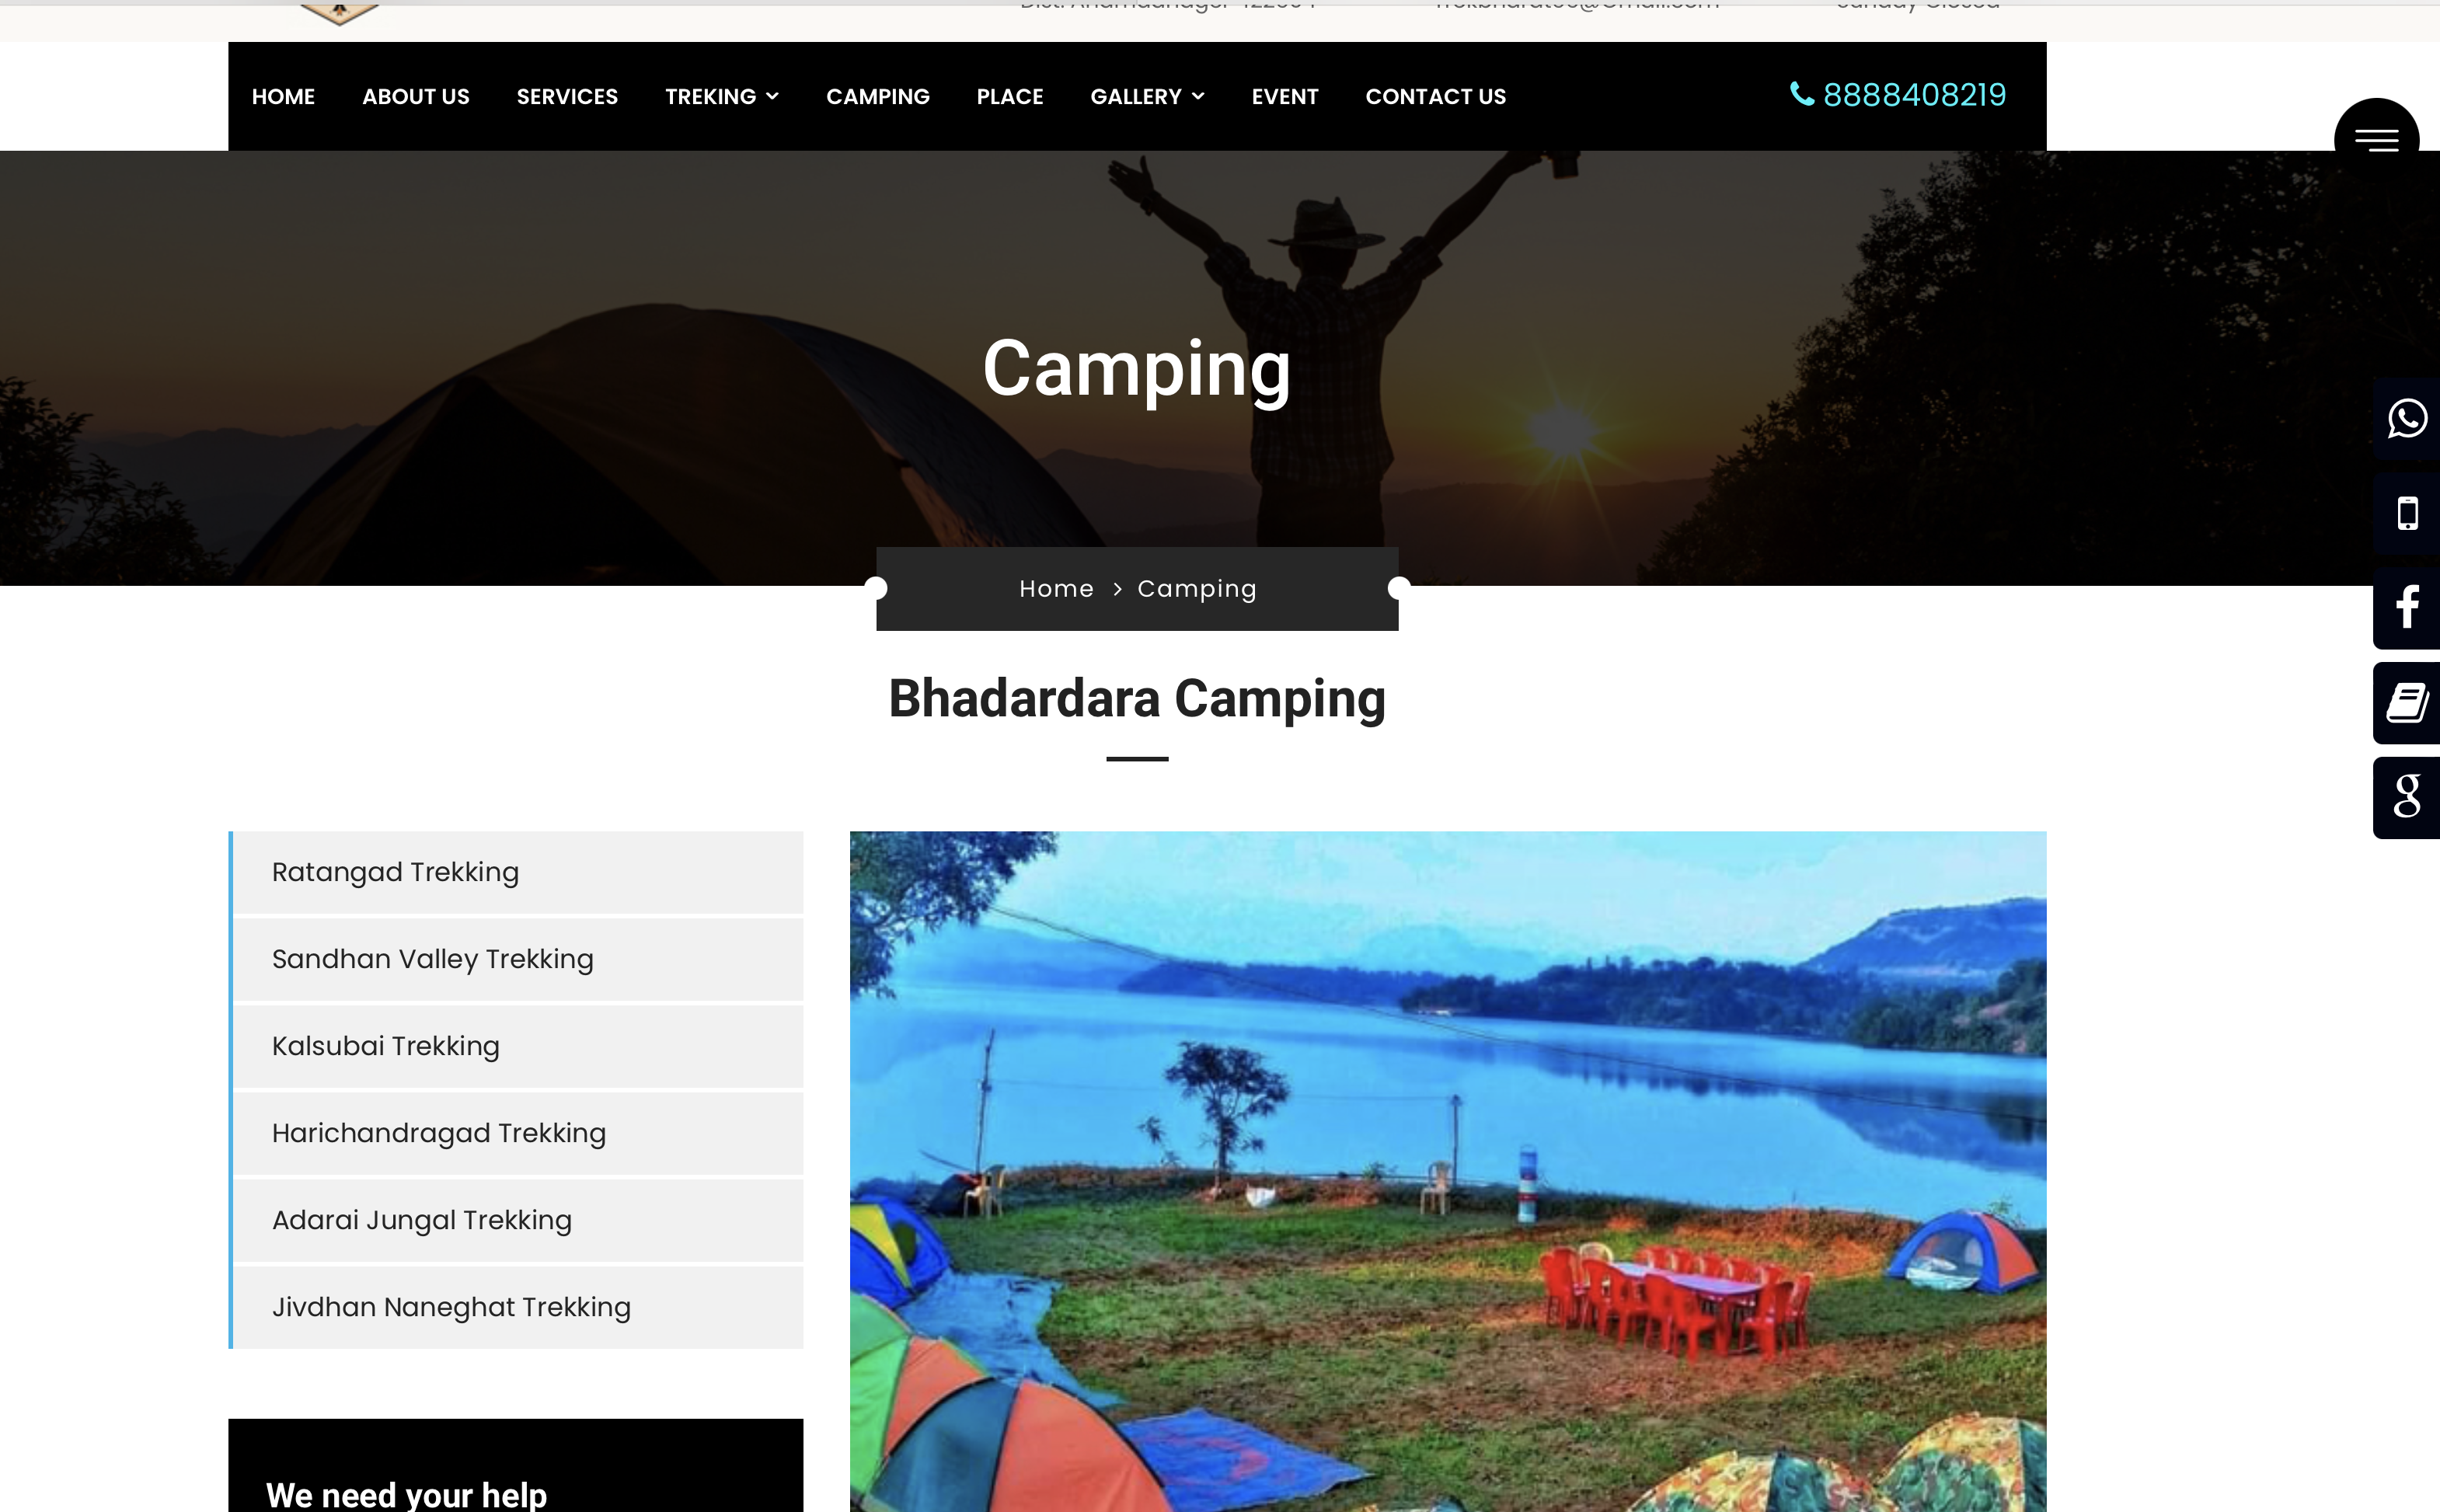Select SERVICES in navigation bar
This screenshot has height=1512, width=2440.
pyautogui.click(x=567, y=97)
